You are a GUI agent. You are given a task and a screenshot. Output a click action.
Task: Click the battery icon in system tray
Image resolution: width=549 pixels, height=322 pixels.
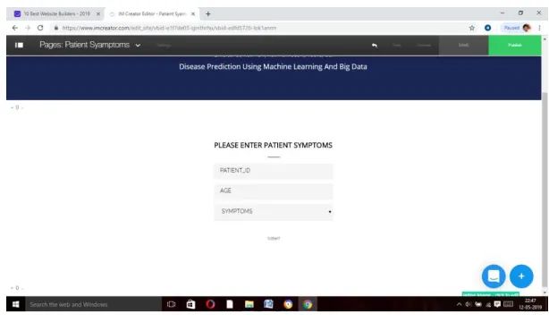click(x=478, y=304)
